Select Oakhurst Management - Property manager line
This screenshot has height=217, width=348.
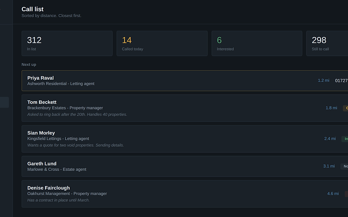click(x=67, y=193)
